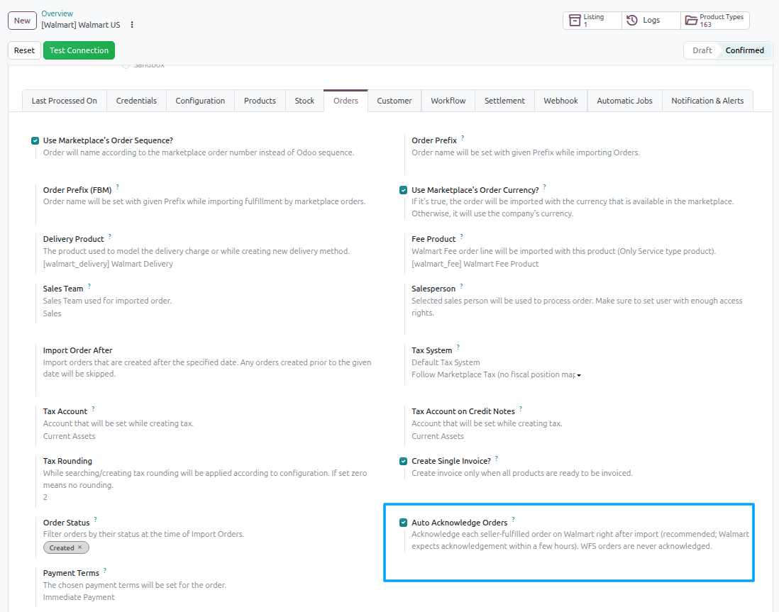
Task: Open the Notification & Alerts tab
Action: tap(707, 101)
